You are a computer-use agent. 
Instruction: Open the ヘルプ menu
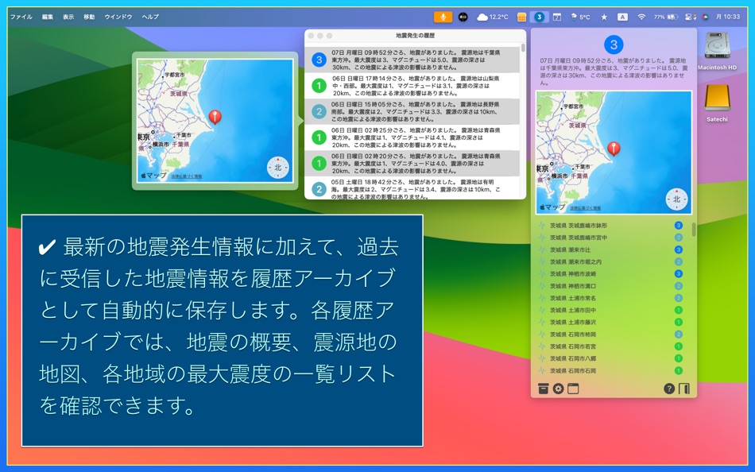click(150, 17)
